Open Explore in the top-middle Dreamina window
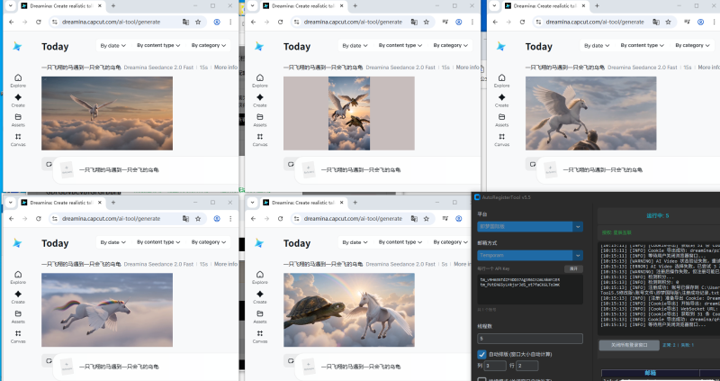This screenshot has width=720, height=381. (x=260, y=80)
